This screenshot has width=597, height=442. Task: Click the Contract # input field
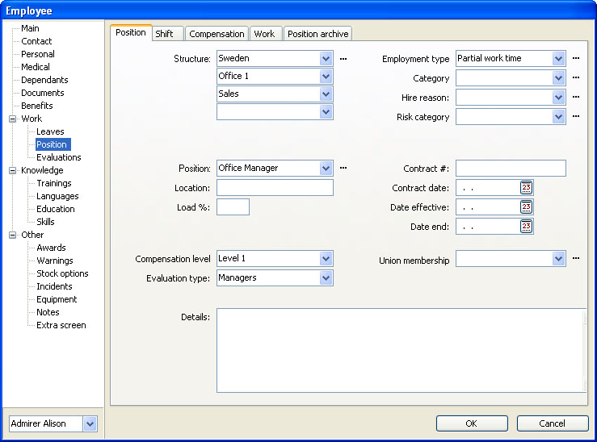(x=511, y=169)
